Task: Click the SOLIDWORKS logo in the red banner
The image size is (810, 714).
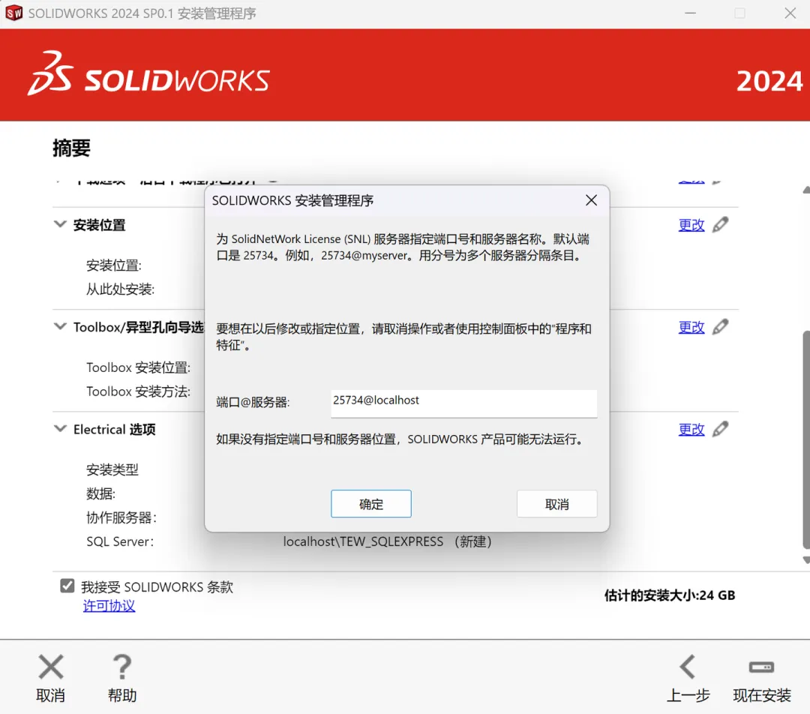Action: click(148, 74)
